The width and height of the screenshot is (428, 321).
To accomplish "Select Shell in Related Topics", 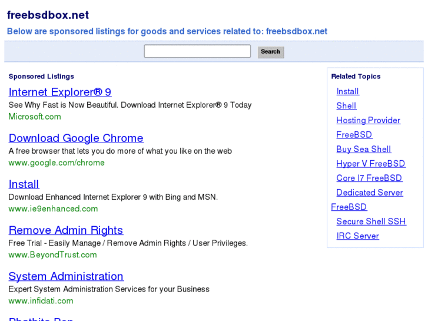I will pyautogui.click(x=346, y=106).
